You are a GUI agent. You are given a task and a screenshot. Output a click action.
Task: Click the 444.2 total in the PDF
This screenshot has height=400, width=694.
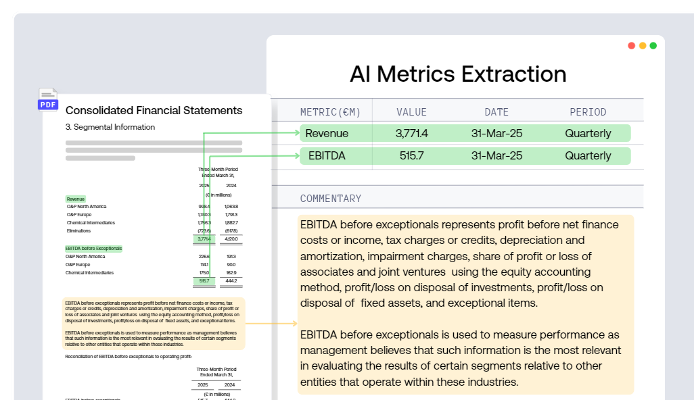pos(231,281)
